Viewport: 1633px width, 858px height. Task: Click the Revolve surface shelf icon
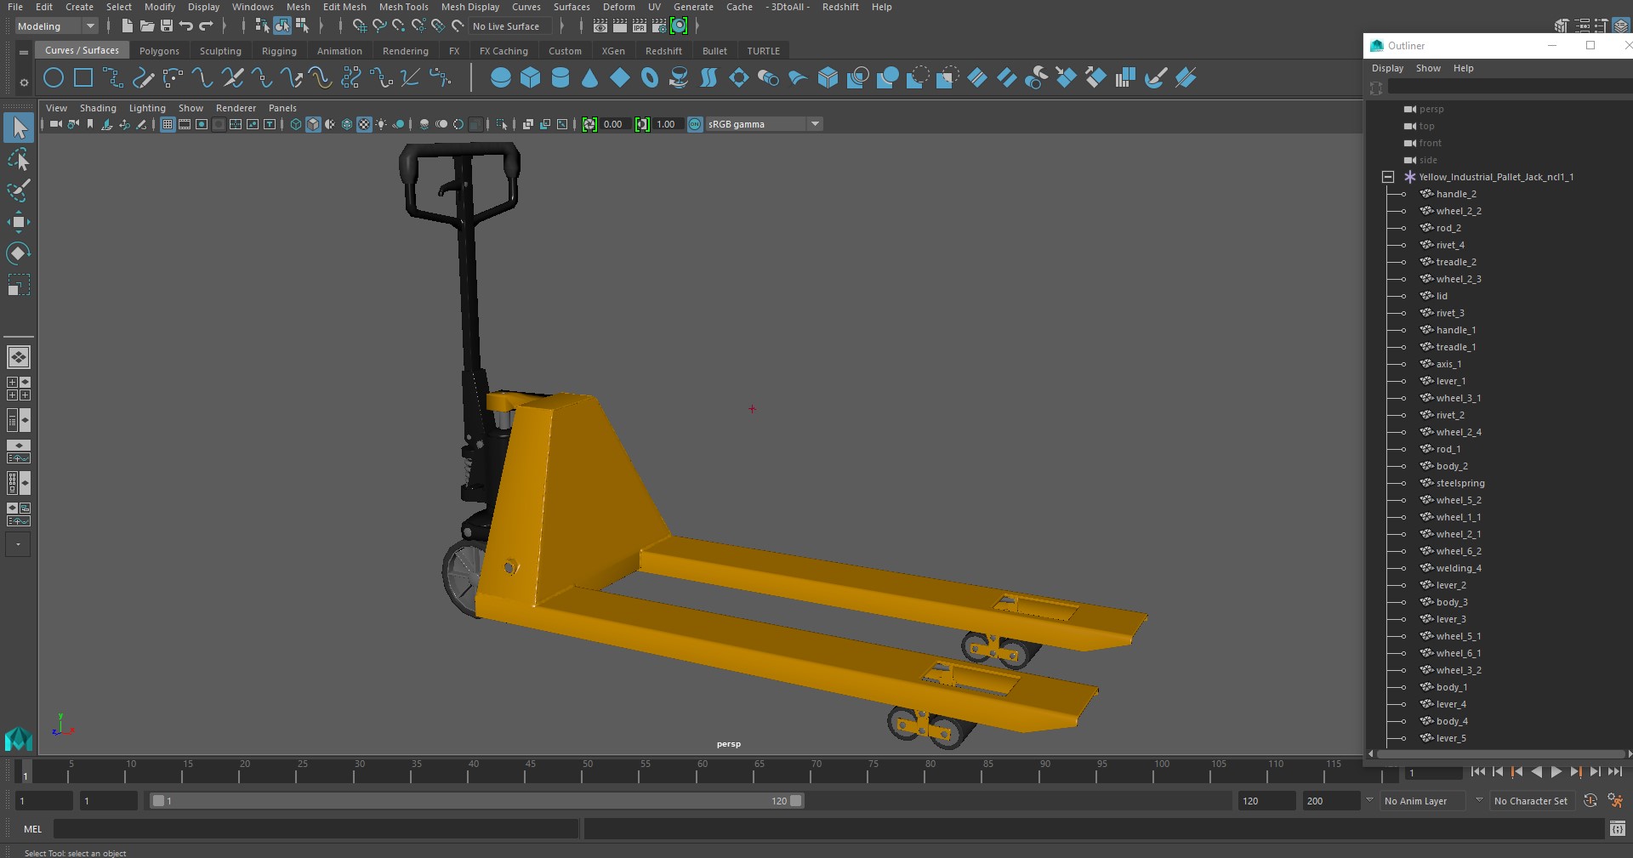679,78
